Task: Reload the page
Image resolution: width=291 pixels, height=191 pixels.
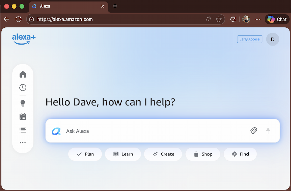Action: click(18, 19)
